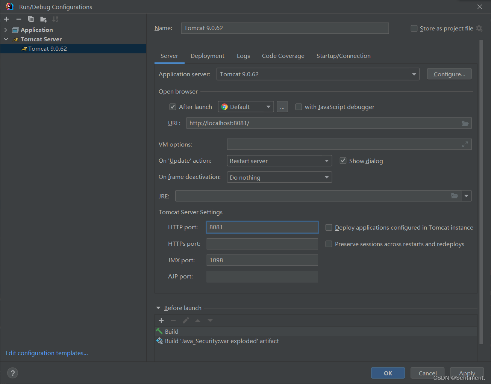Add a new configuration with the plus icon
This screenshot has width=491, height=384.
[6, 19]
